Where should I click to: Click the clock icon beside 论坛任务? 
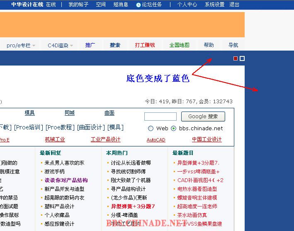[138, 5]
